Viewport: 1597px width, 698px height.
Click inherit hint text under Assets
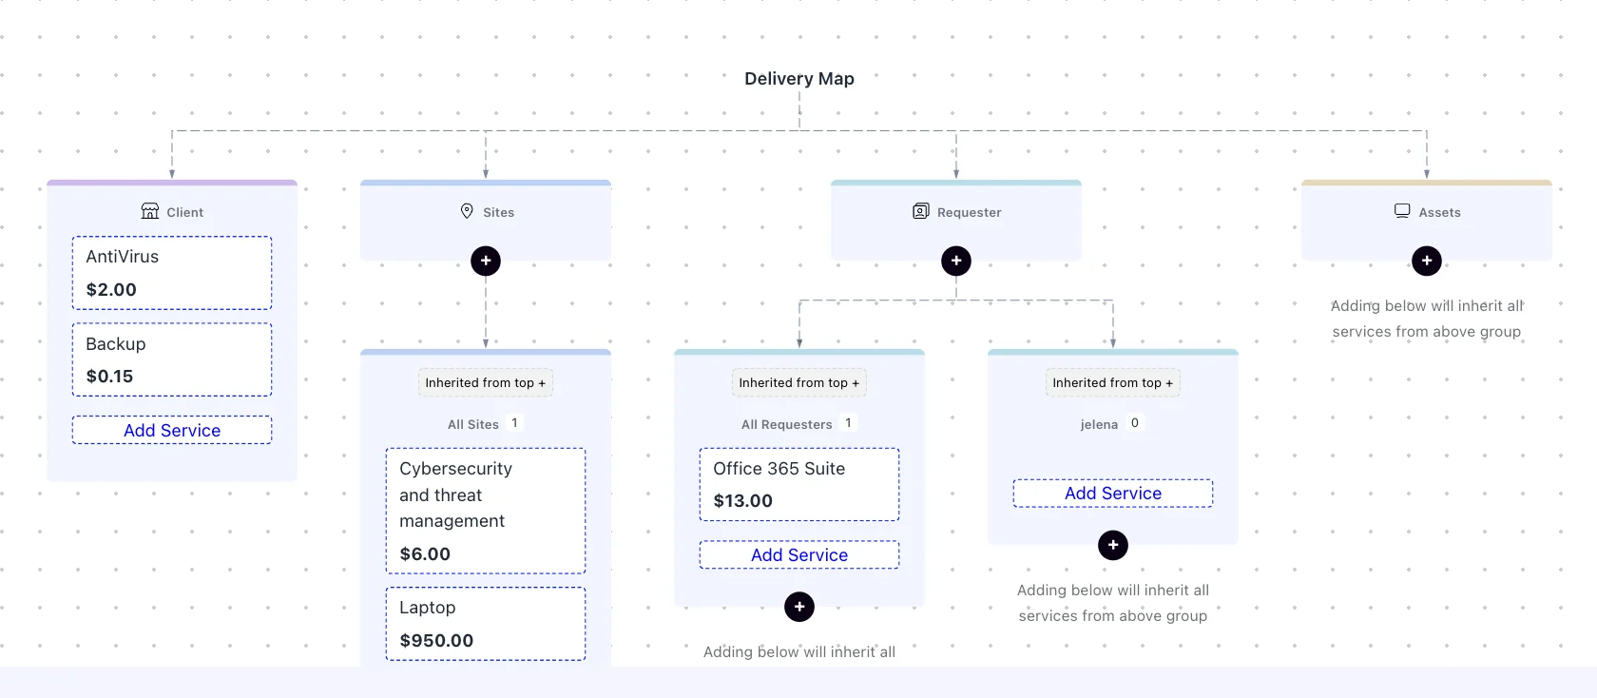pos(1427,319)
